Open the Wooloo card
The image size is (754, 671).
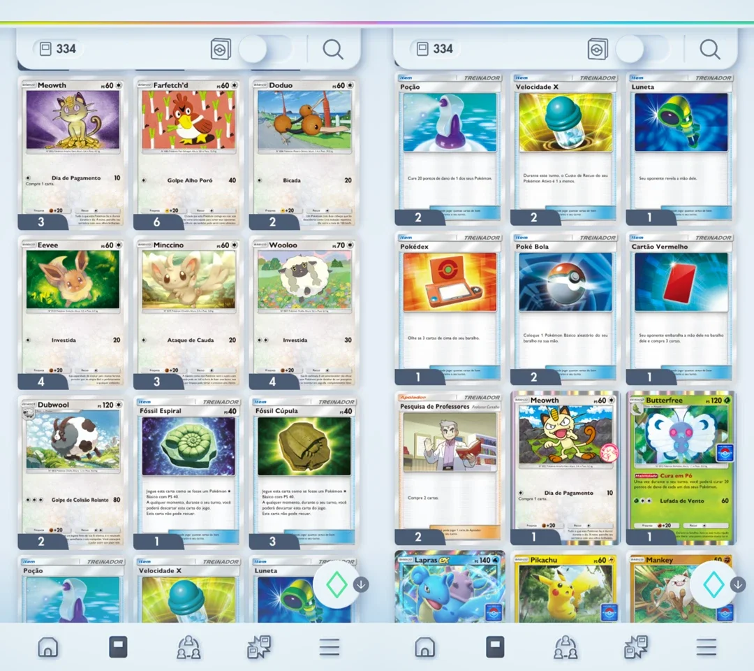pos(304,313)
